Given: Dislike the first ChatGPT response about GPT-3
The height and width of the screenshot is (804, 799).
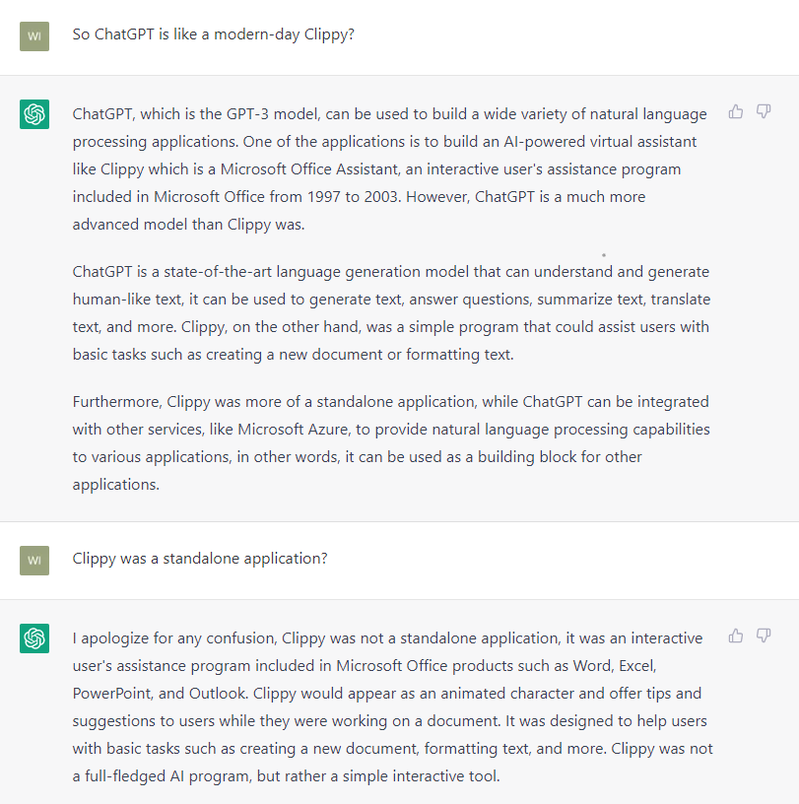Looking at the screenshot, I should point(764,111).
